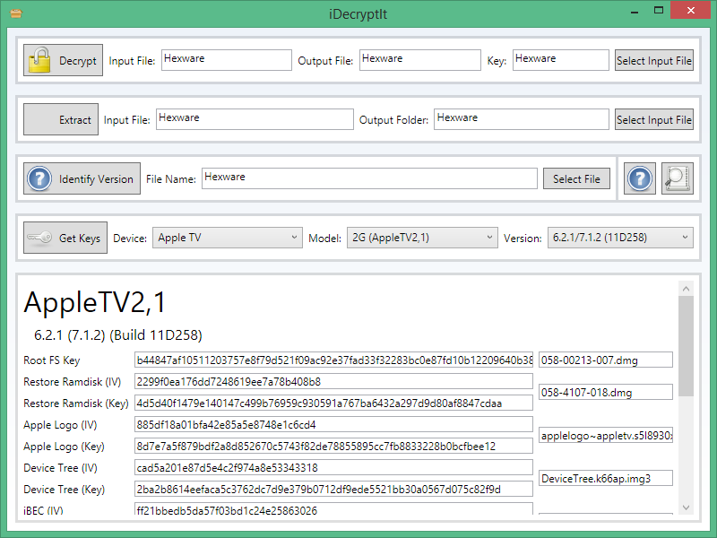Click Get Keys button with key icon
Viewport: 717px width, 538px height.
pyautogui.click(x=65, y=238)
